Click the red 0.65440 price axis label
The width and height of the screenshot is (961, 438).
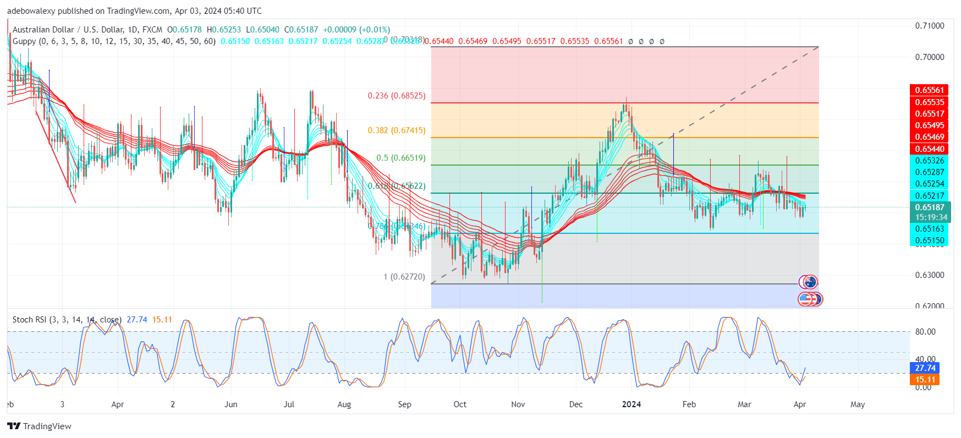929,149
